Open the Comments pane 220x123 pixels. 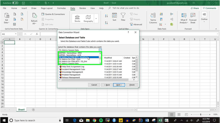[x=210, y=8]
